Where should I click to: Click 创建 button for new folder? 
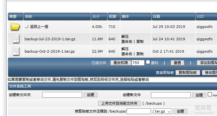(90, 95)
